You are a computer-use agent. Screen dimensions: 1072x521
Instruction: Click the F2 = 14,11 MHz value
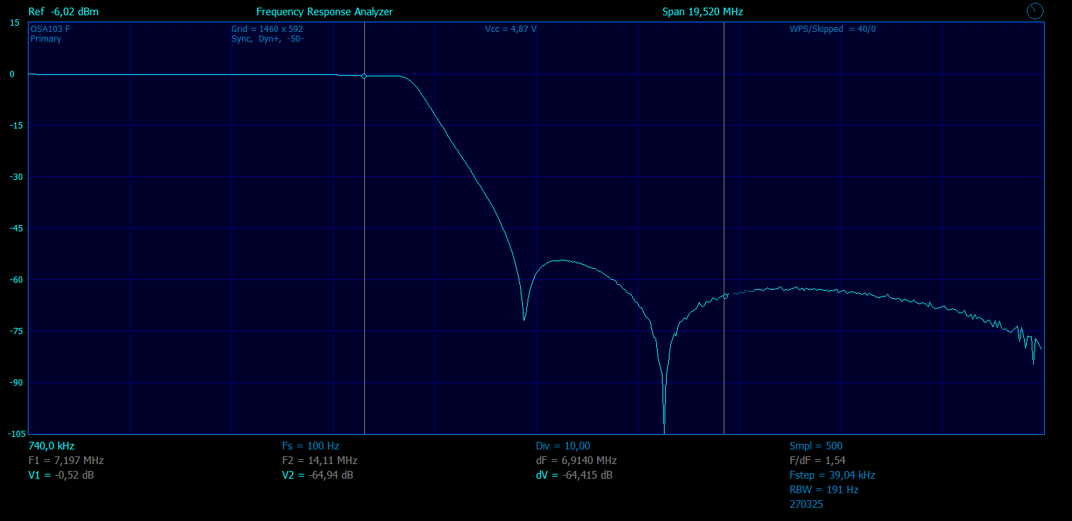tap(320, 461)
